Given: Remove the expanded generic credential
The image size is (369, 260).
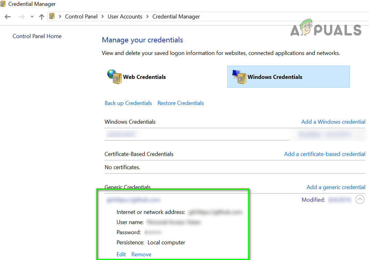Looking at the screenshot, I should pyautogui.click(x=141, y=254).
